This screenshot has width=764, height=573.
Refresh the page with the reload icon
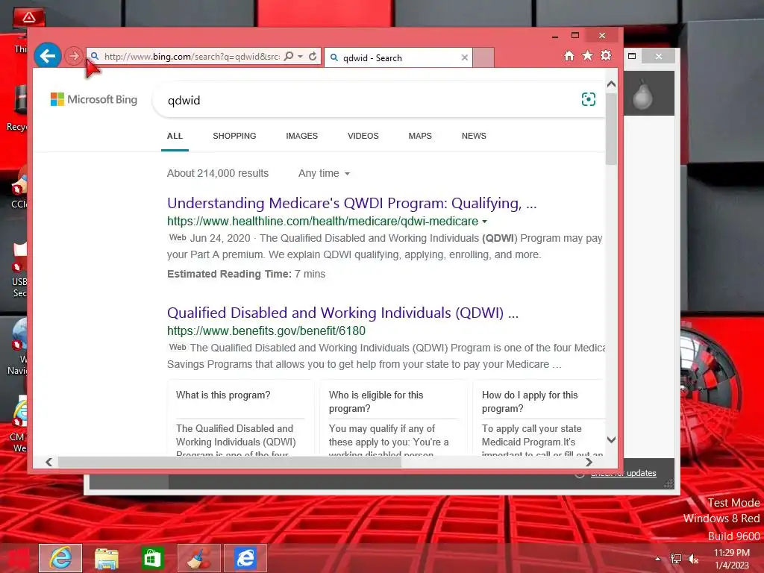tap(313, 57)
